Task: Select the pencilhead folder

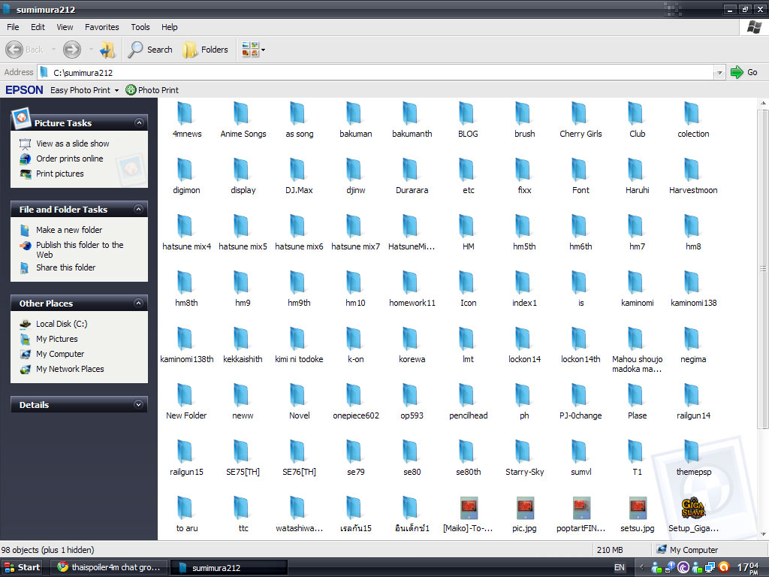Action: pos(469,403)
